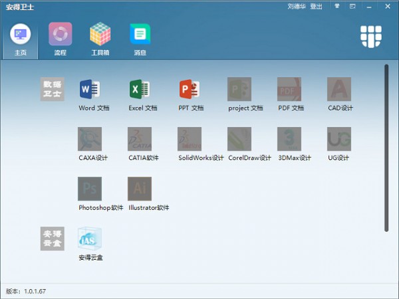The height and width of the screenshot is (299, 399).
Task: Click the 3DMax设计 icon
Action: tap(289, 139)
